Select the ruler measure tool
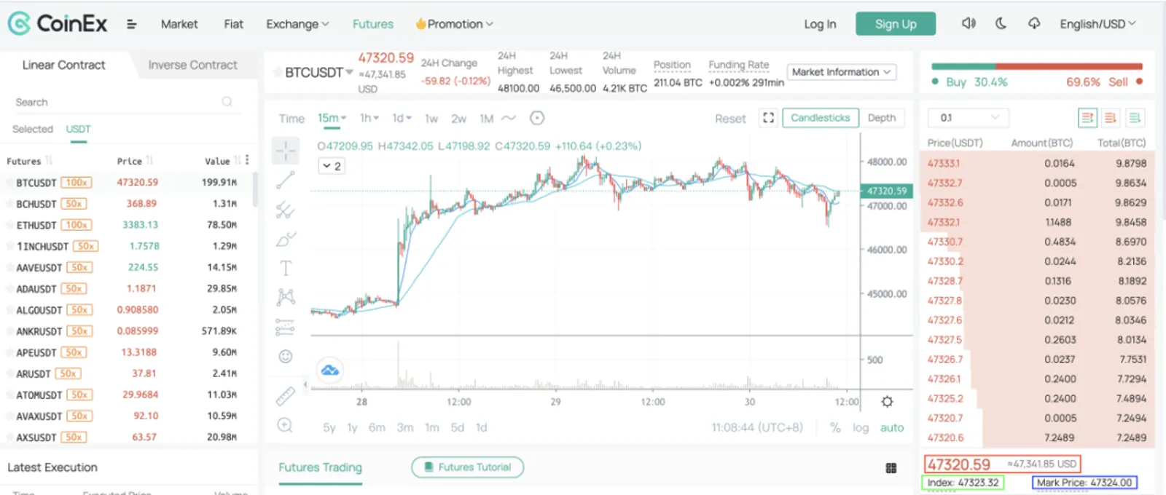This screenshot has height=495, width=1166. 285,396
